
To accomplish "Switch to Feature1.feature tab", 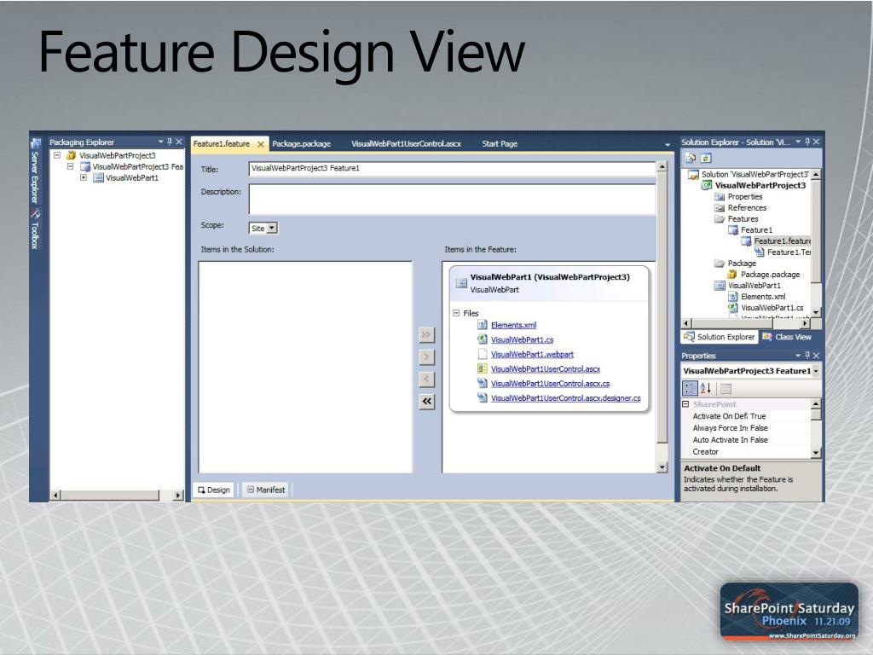I will coord(221,143).
